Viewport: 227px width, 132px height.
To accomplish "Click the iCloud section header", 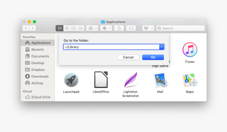I will [27, 91].
